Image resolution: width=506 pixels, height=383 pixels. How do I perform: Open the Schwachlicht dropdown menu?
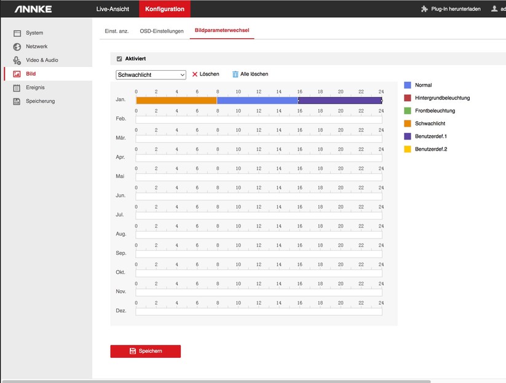151,75
